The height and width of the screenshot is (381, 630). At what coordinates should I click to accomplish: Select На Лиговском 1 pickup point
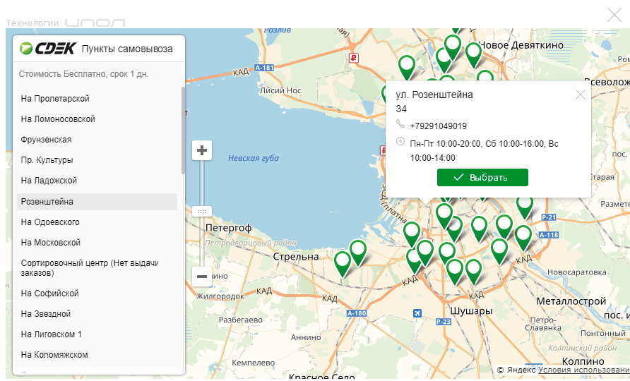pos(97,334)
